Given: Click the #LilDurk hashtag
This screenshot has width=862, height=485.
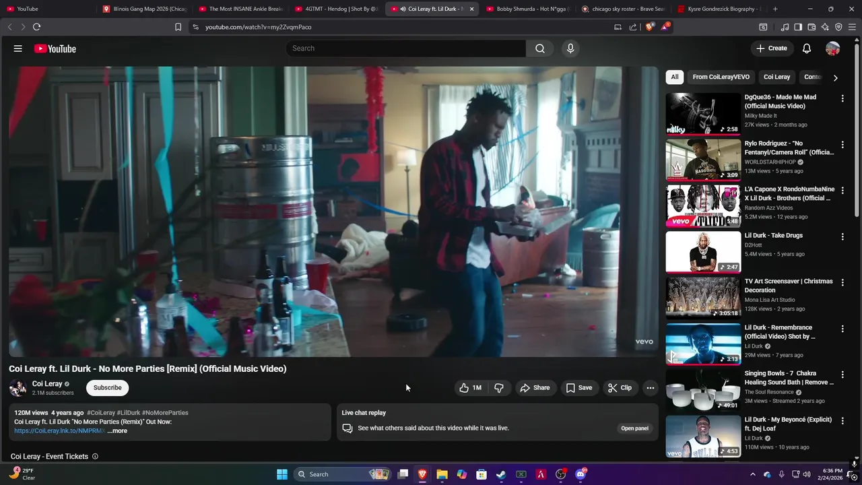Looking at the screenshot, I should click(x=128, y=413).
